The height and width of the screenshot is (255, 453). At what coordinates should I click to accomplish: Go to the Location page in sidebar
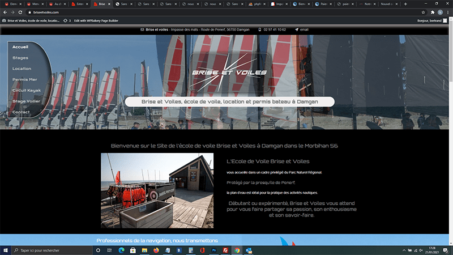coord(22,69)
